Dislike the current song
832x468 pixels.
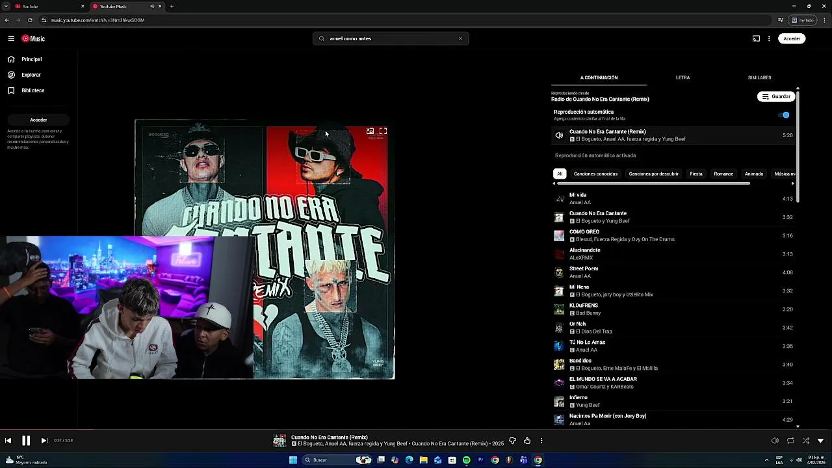512,441
